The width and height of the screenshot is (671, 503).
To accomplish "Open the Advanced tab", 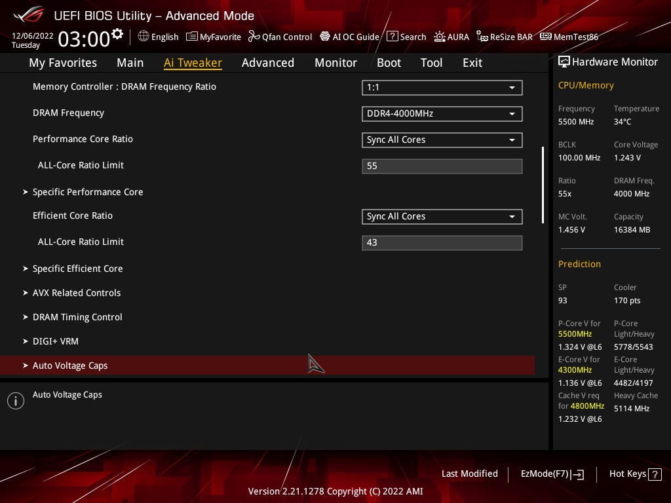I will tap(268, 63).
